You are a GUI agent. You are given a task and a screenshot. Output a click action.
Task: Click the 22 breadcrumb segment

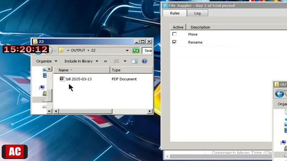[93, 51]
